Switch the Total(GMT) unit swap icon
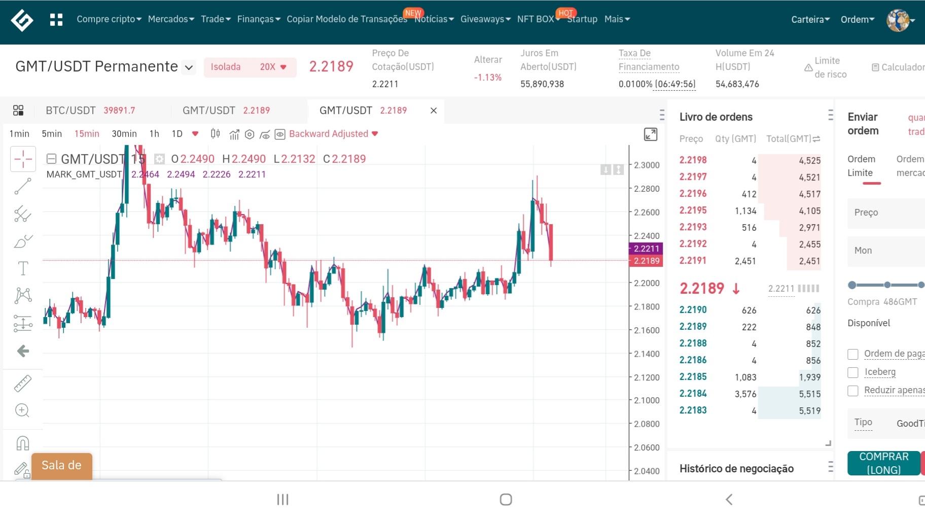The height and width of the screenshot is (517, 925). click(816, 139)
